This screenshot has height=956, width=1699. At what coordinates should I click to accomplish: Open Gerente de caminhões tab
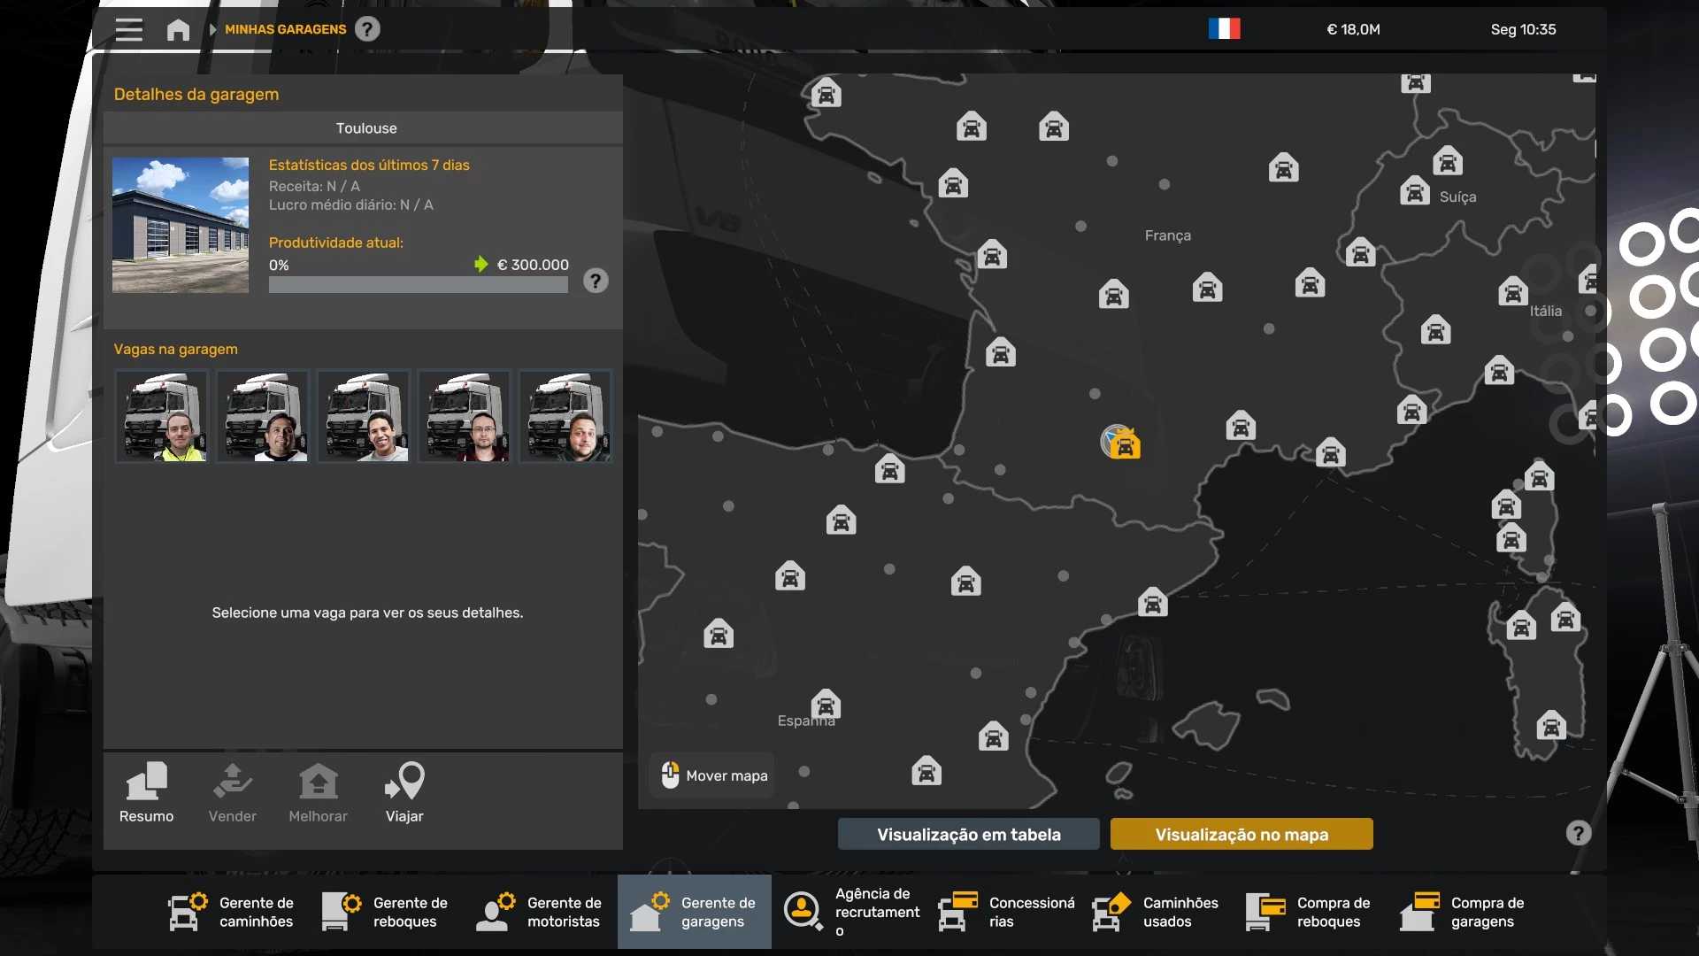[x=232, y=912]
